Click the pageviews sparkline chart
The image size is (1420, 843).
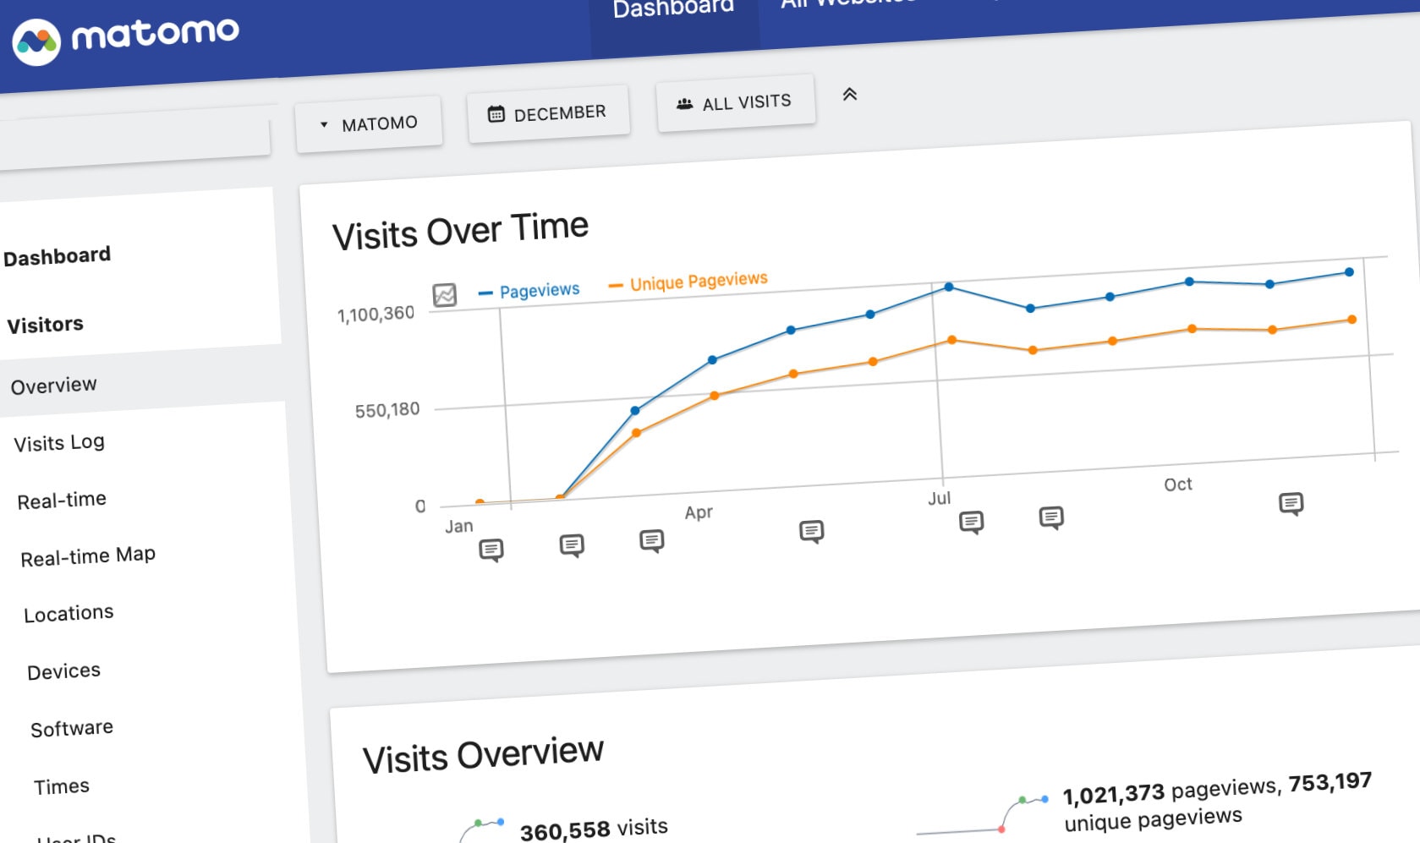[x=983, y=815]
